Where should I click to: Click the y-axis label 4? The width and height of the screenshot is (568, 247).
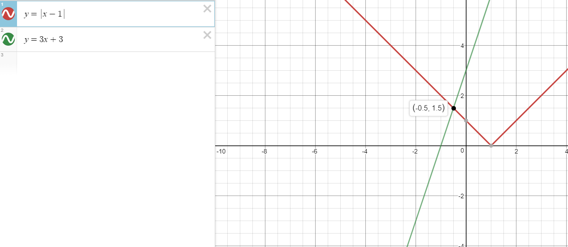pyautogui.click(x=462, y=46)
